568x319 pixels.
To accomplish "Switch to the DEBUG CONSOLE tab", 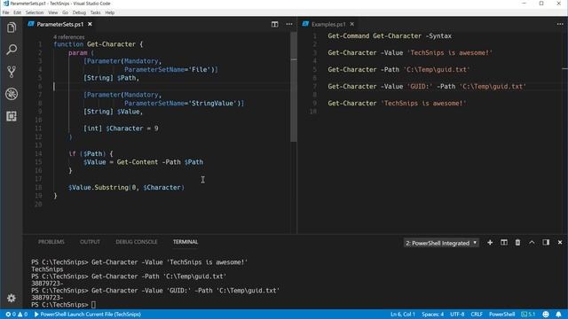I will pyautogui.click(x=136, y=242).
